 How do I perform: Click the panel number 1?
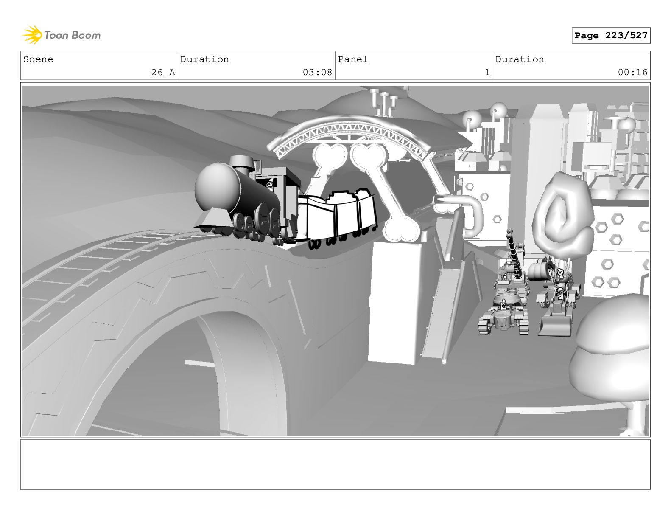click(487, 73)
